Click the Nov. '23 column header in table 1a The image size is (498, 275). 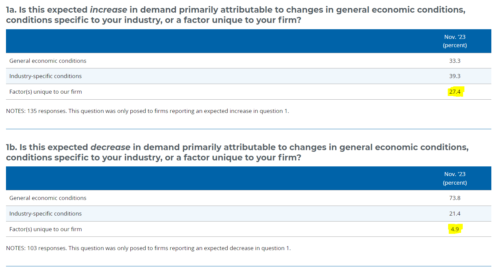click(455, 41)
